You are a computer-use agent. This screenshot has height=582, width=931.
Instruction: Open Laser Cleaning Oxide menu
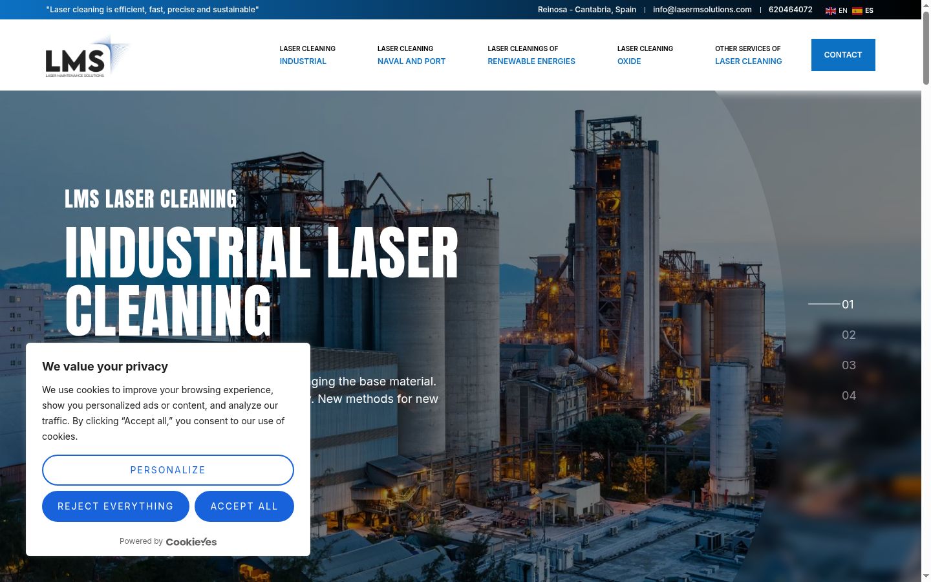(x=645, y=55)
